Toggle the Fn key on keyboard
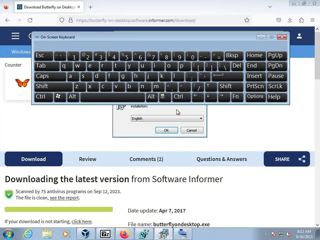 (237, 97)
